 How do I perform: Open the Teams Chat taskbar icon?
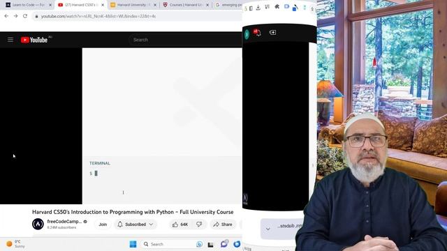pos(224,244)
